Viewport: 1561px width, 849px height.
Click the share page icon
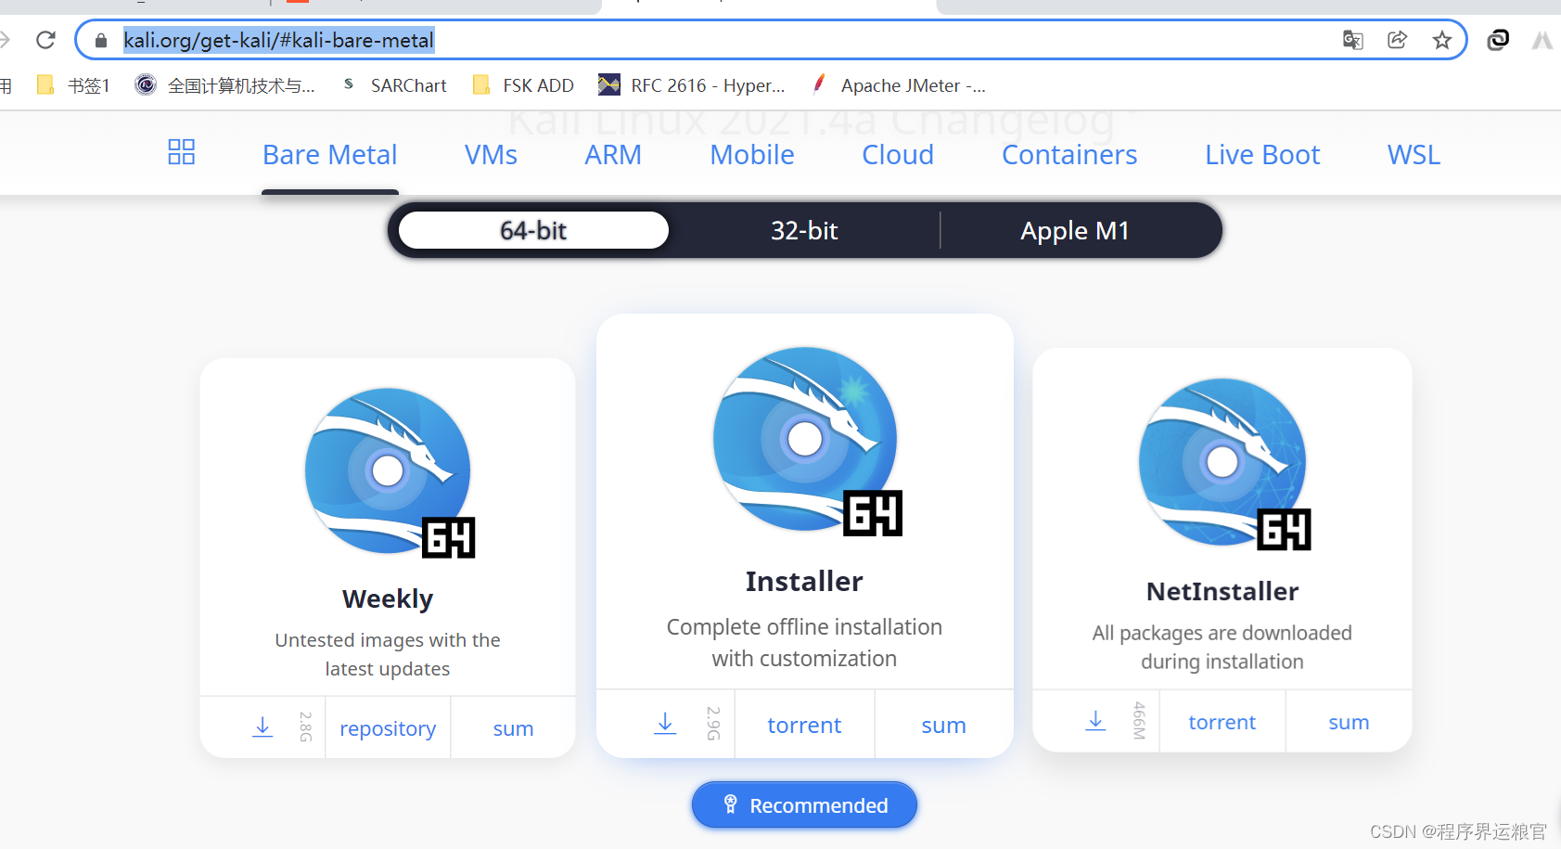point(1397,40)
